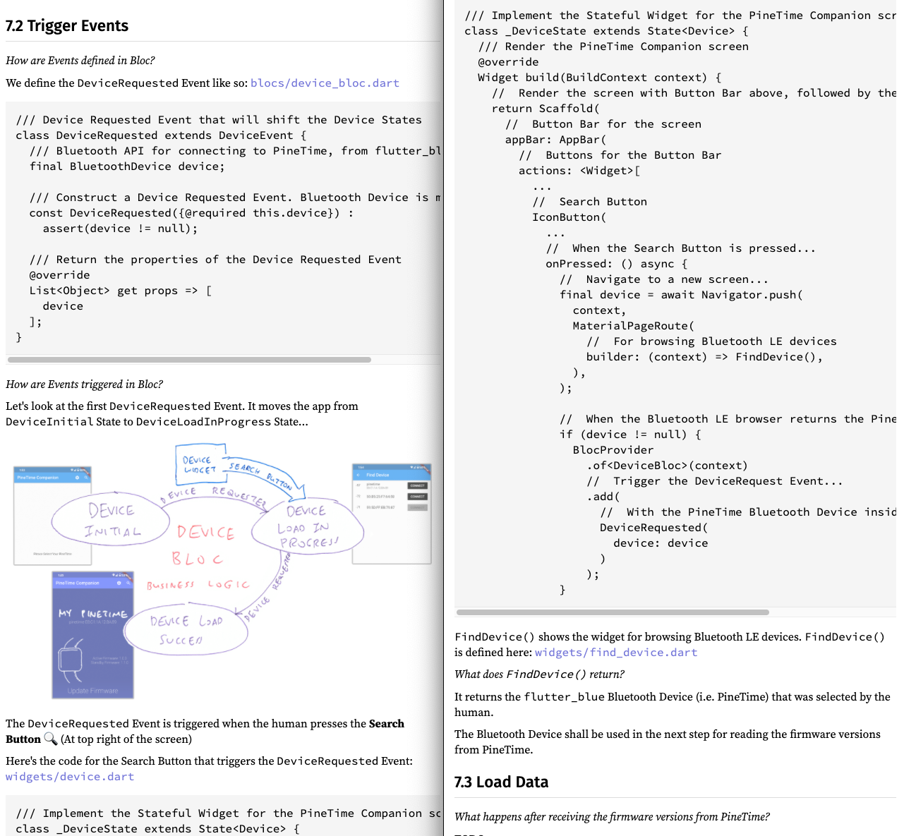This screenshot has width=904, height=836.
Task: Tap the search icon in purple PineTime Companion screen
Action: pos(128,583)
